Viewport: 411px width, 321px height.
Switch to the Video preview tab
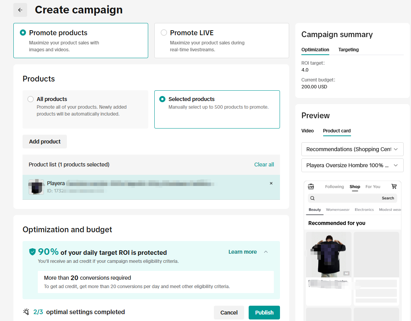click(x=307, y=131)
